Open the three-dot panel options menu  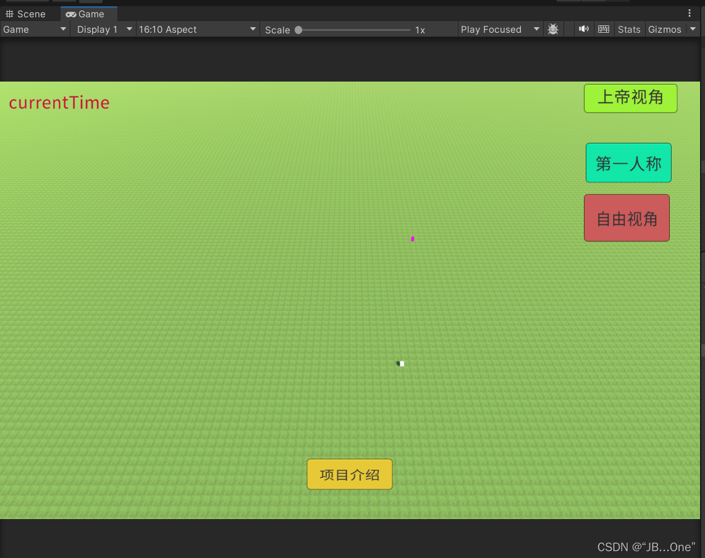[690, 14]
